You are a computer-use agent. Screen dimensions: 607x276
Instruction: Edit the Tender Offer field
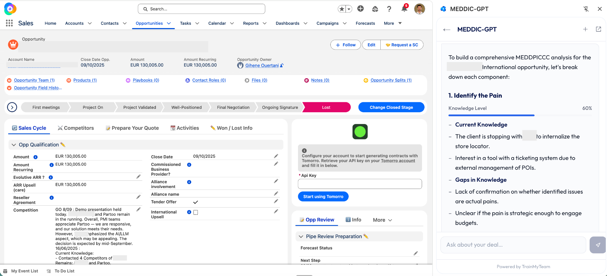click(x=276, y=201)
